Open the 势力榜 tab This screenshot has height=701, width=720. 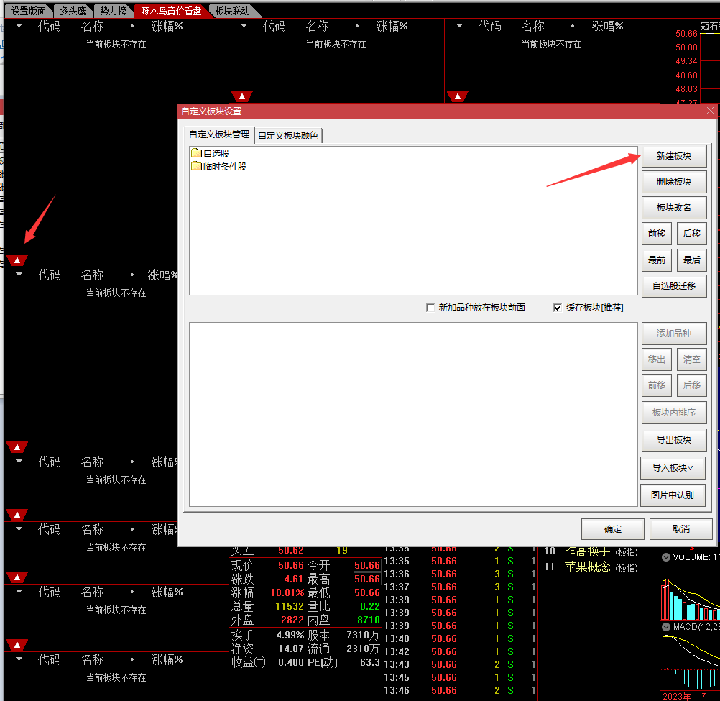click(113, 11)
